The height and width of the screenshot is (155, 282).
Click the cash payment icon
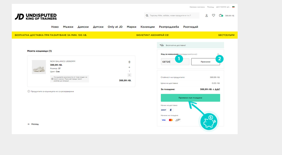click(178, 120)
